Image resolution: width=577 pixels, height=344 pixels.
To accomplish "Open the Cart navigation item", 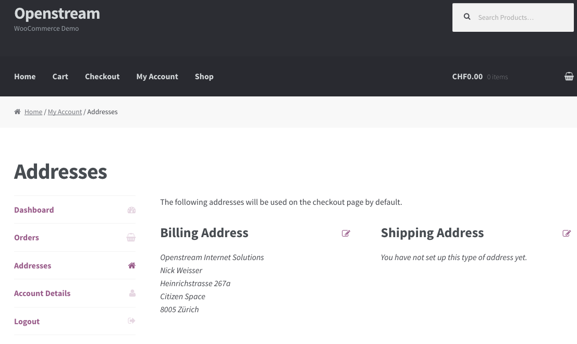I will [60, 77].
